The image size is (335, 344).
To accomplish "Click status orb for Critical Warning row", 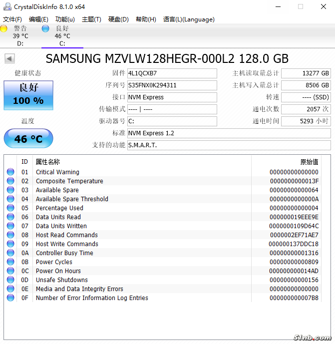I will point(10,172).
